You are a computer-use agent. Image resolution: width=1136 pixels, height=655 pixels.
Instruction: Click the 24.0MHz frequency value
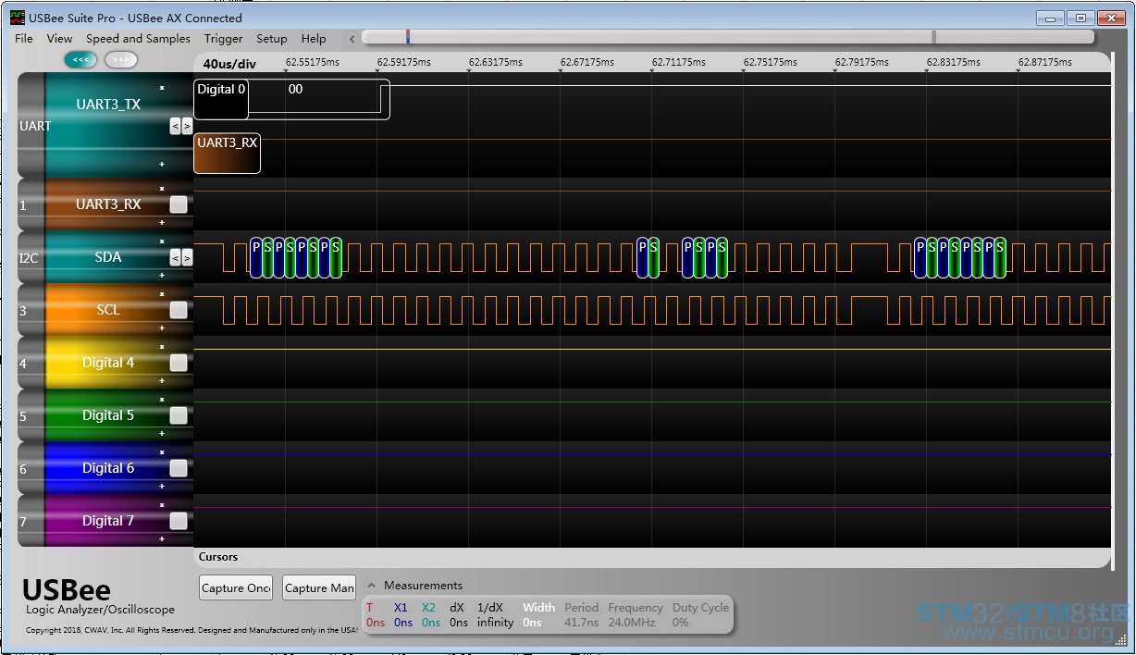[632, 623]
